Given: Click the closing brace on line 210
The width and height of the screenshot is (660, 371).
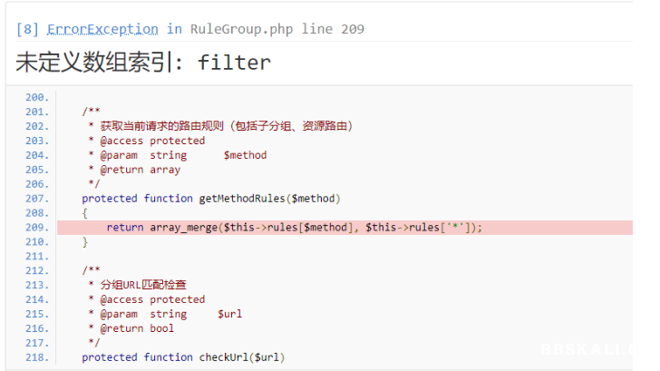Looking at the screenshot, I should [x=85, y=242].
